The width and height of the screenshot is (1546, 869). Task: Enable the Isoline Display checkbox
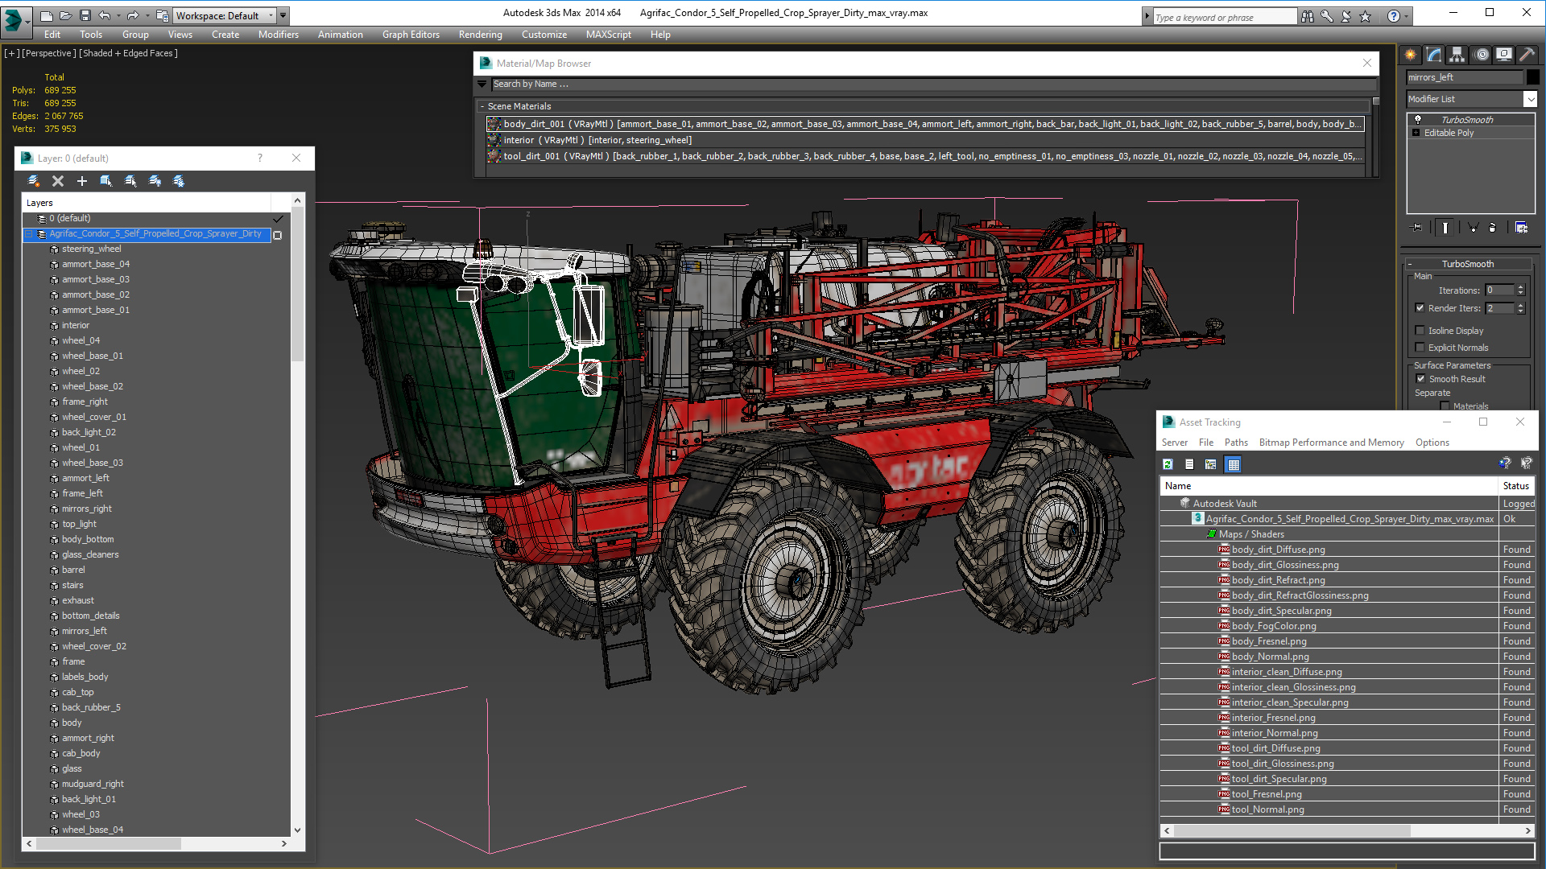coord(1420,331)
